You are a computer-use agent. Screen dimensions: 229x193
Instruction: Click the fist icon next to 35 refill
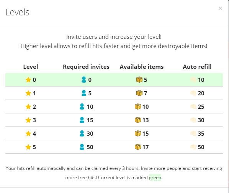pos(193,133)
